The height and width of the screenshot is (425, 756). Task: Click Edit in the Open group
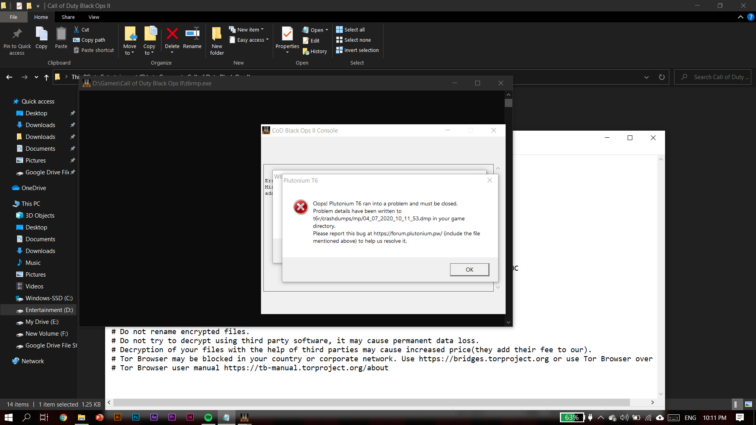tap(311, 41)
